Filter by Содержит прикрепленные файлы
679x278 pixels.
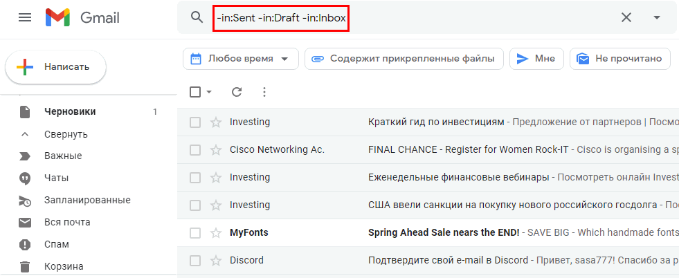pyautogui.click(x=404, y=59)
